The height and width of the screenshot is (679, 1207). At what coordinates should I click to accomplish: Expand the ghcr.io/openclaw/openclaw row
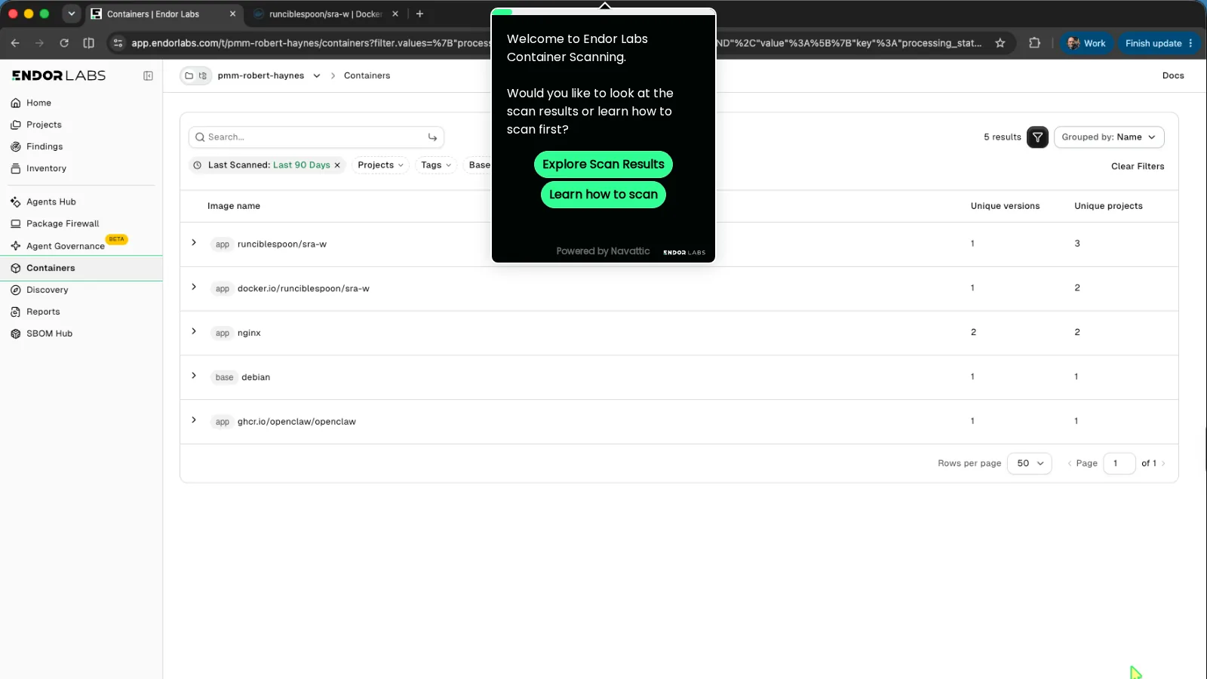tap(194, 420)
